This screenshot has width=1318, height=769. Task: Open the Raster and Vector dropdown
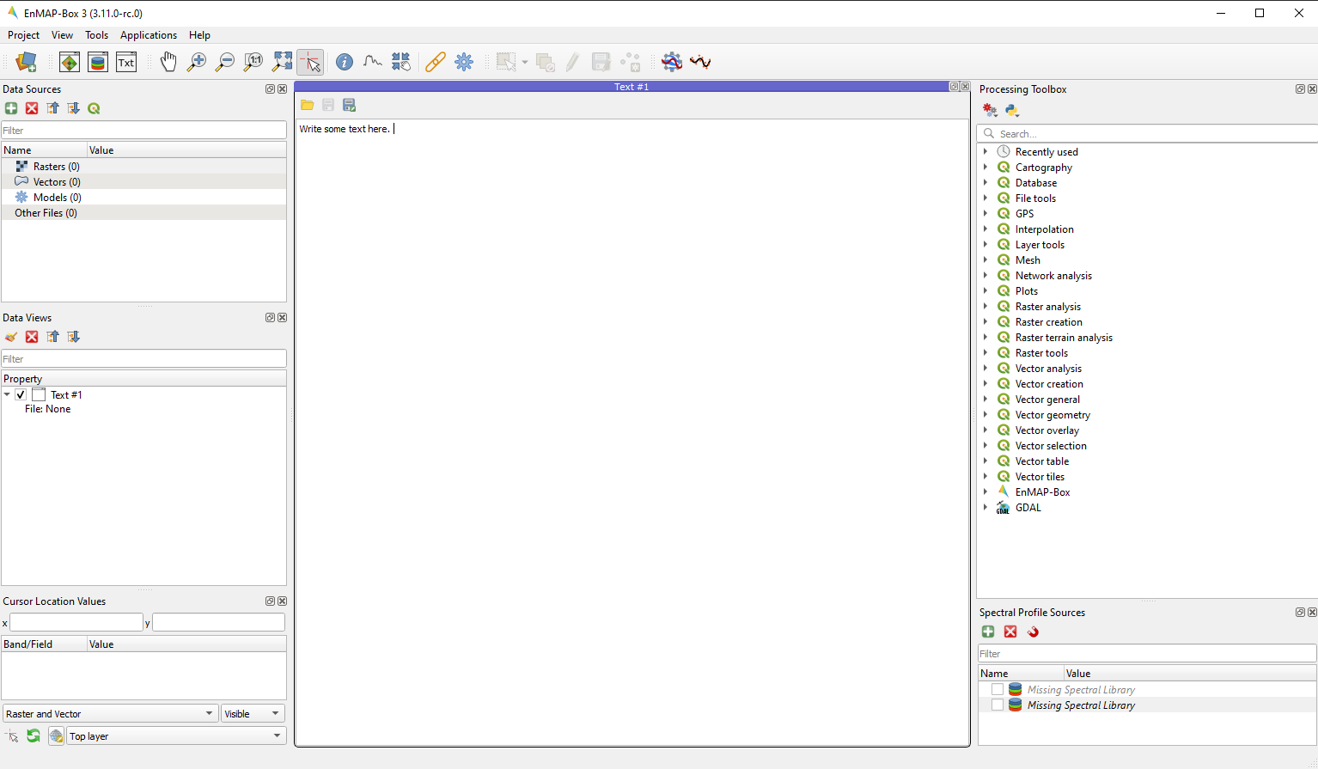109,713
